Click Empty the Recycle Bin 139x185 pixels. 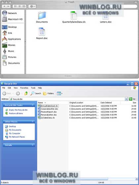18,110
